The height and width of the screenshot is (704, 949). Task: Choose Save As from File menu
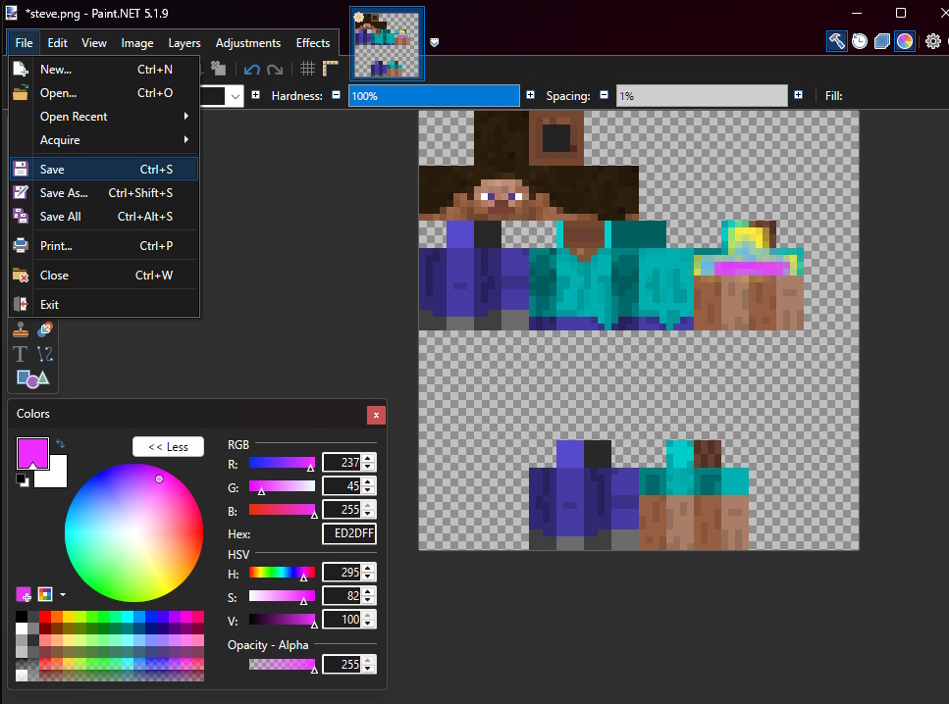pyautogui.click(x=64, y=193)
